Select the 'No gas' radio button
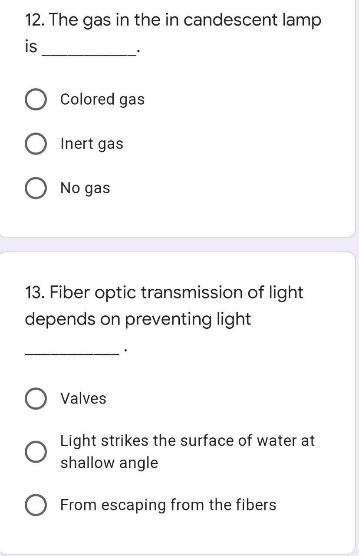 tap(36, 188)
